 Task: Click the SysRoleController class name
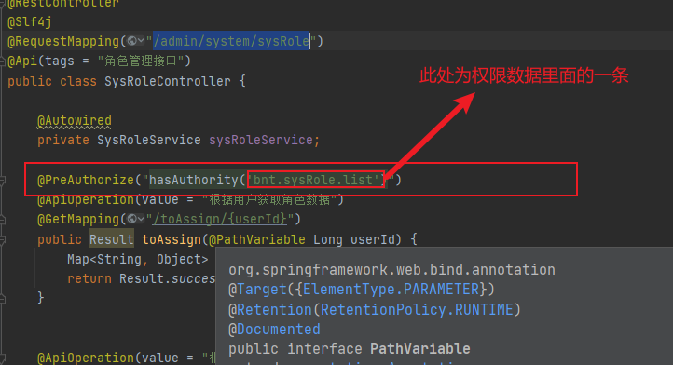pos(168,81)
